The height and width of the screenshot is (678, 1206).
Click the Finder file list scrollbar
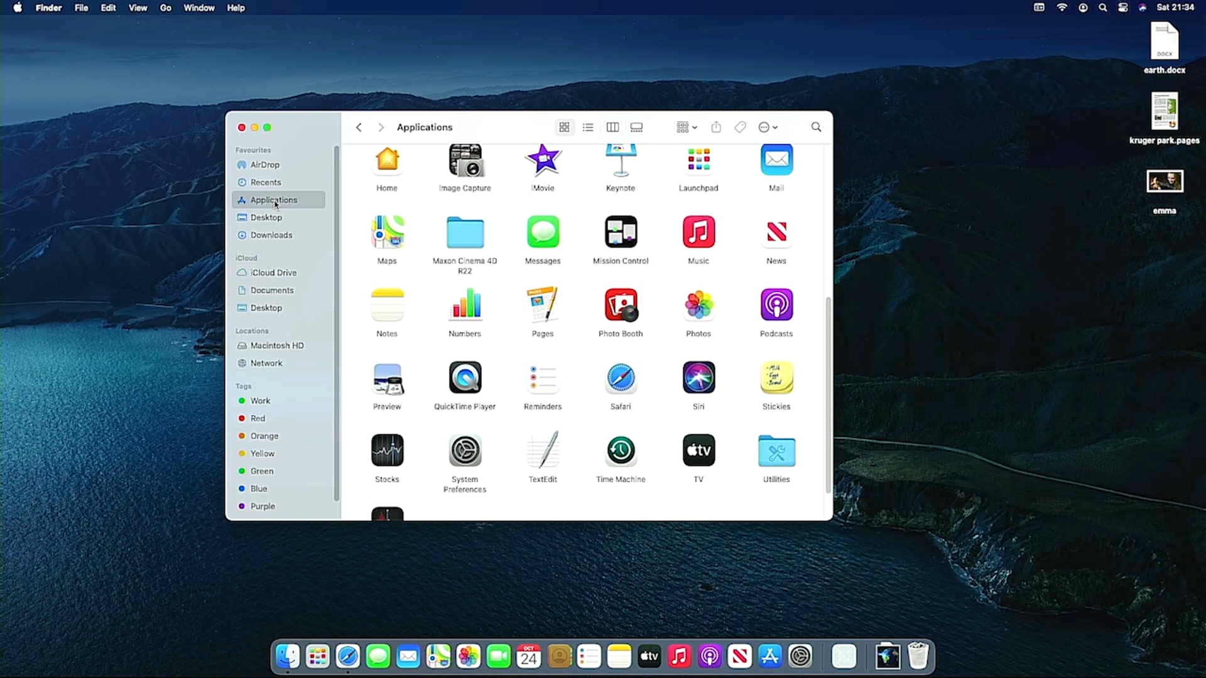[x=828, y=395]
